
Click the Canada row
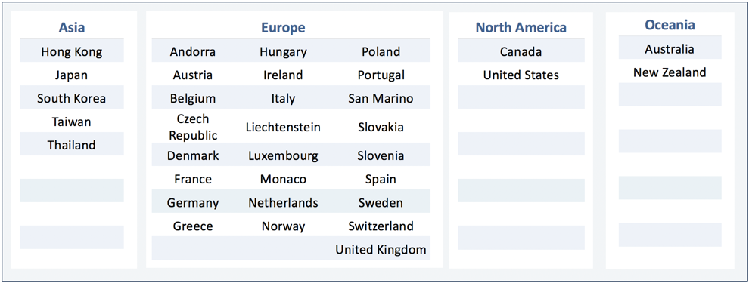point(521,51)
